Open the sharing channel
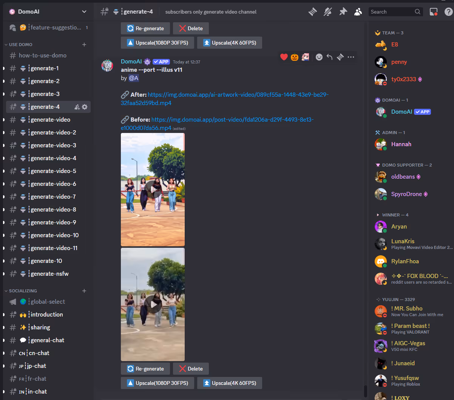 click(x=48, y=327)
